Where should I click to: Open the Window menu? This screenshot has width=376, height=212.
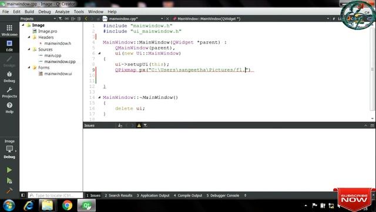95,12
